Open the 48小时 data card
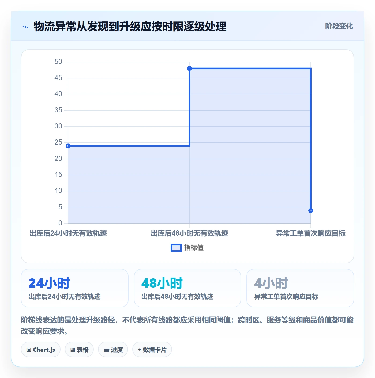The width and height of the screenshot is (375, 378). pos(187,288)
